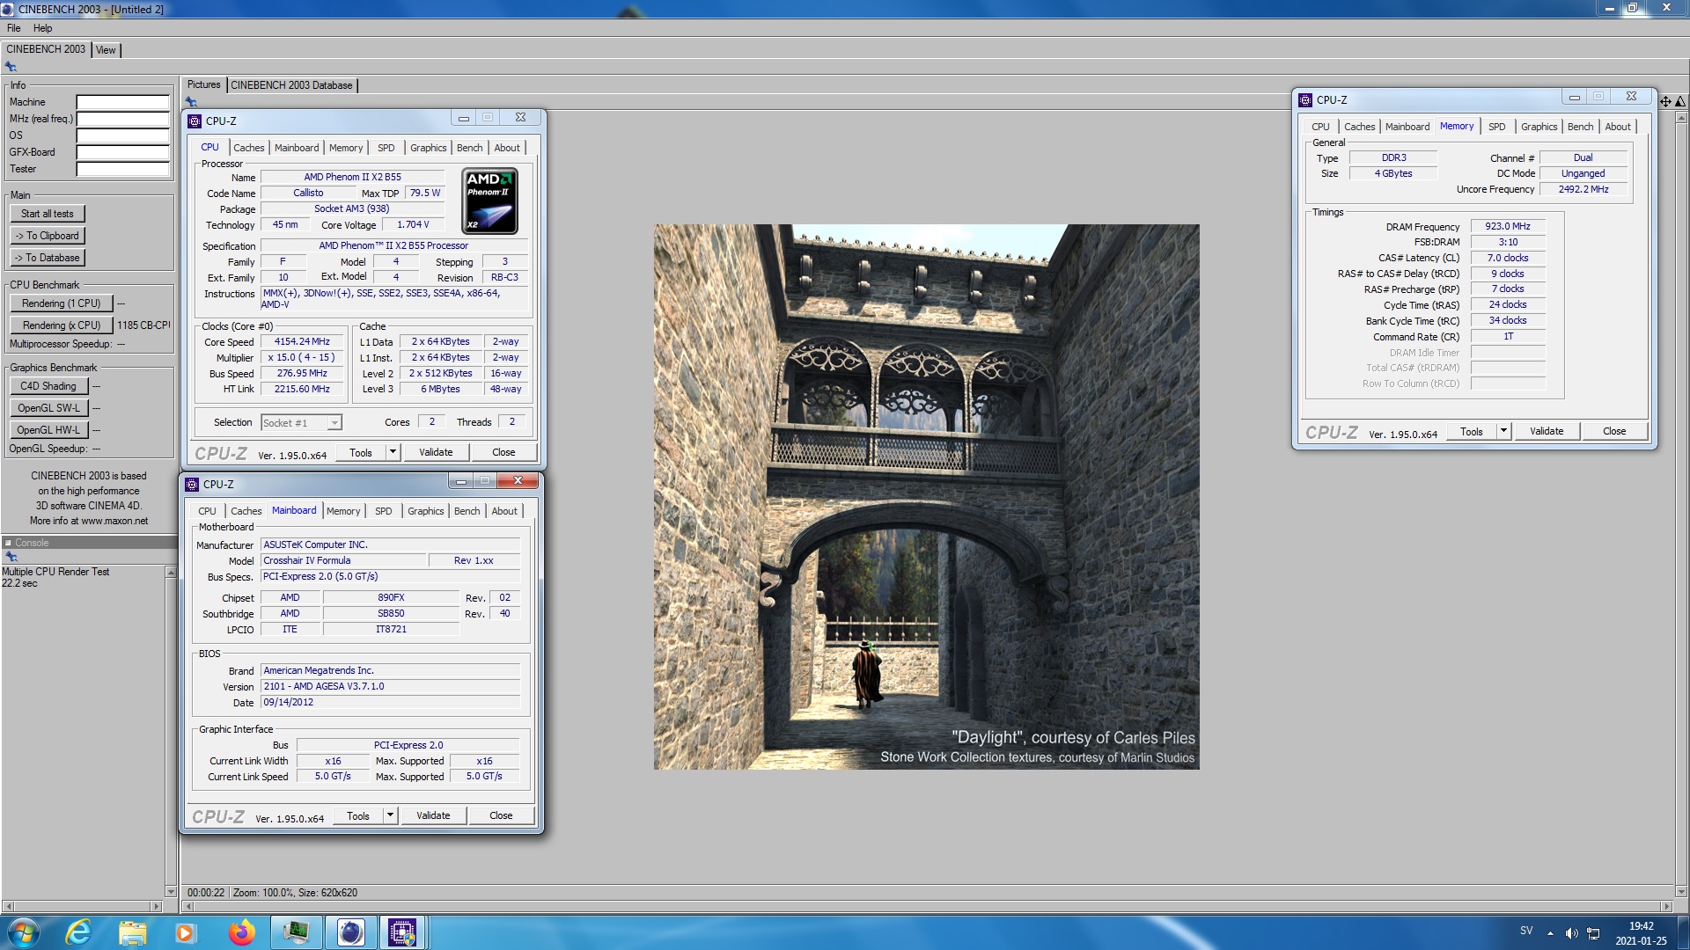Open the File menu

click(x=14, y=28)
